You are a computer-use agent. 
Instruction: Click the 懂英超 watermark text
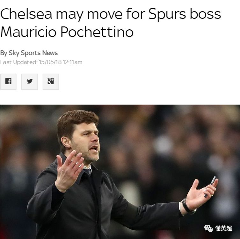pyautogui.click(x=223, y=228)
